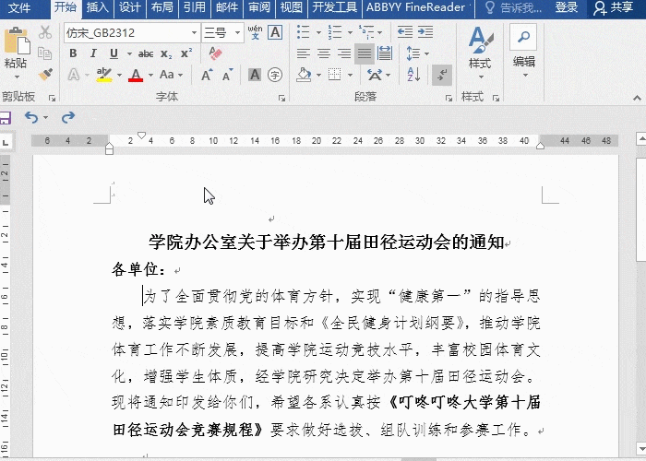Viewport: 646px width, 461px height.
Task: Apply bullet list
Action: pyautogui.click(x=303, y=32)
